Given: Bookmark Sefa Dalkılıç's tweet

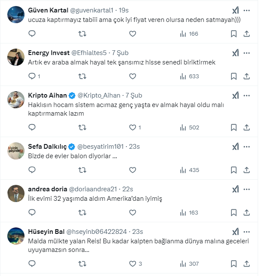Looking at the screenshot, I should pyautogui.click(x=234, y=170).
